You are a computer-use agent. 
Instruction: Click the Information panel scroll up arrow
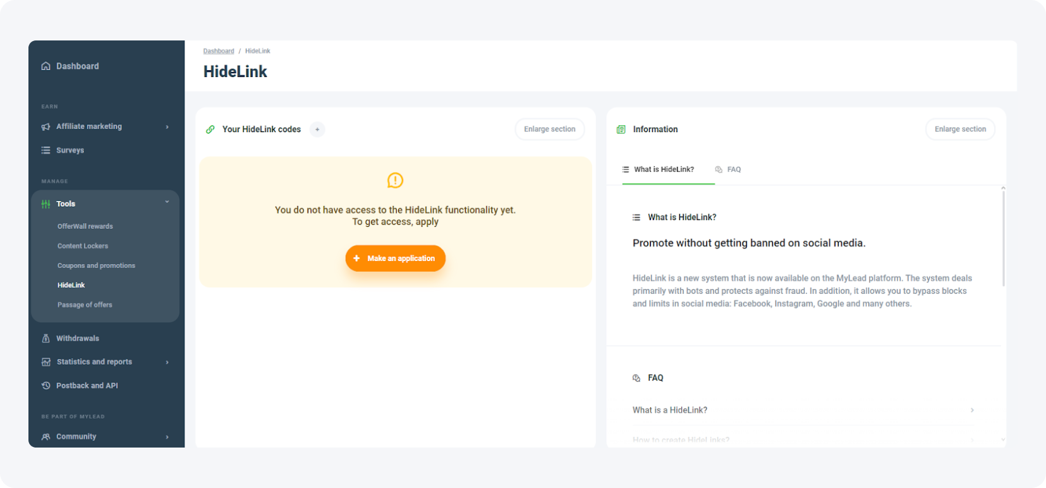(1003, 188)
